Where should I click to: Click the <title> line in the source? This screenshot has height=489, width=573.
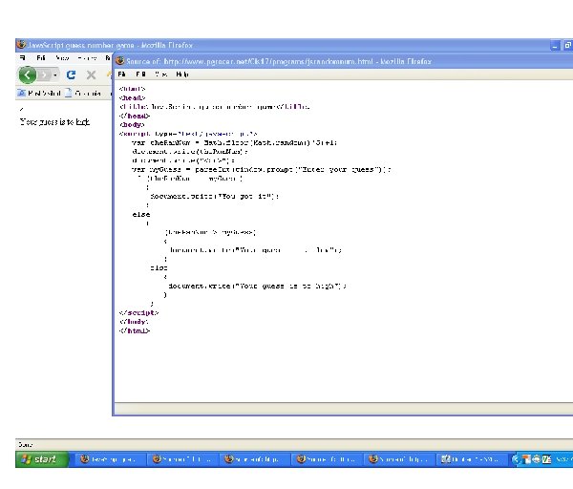[215, 107]
